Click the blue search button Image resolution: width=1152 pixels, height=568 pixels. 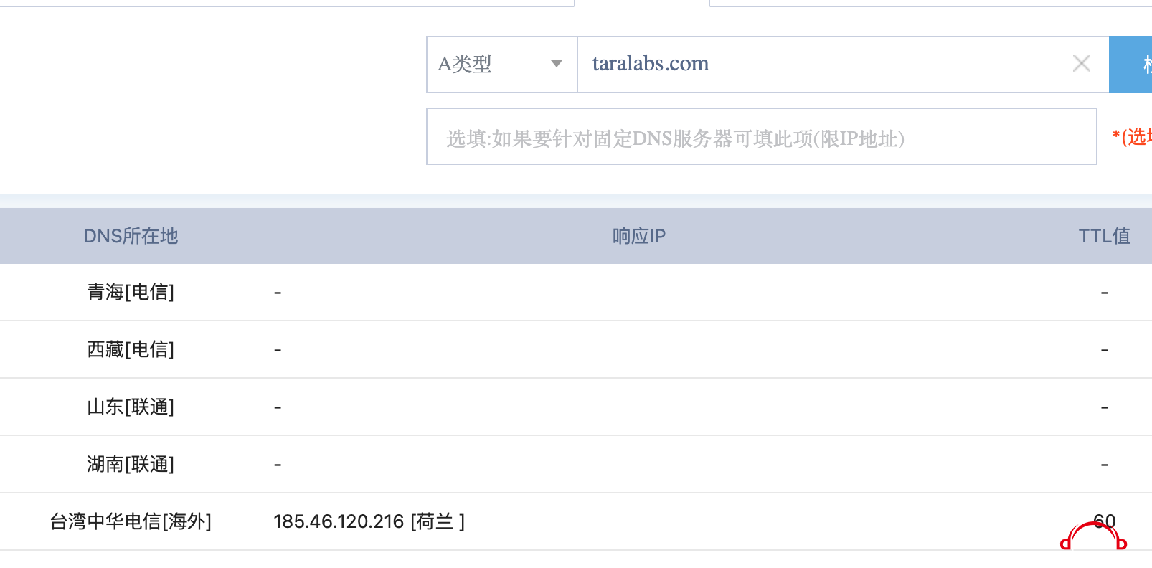tap(1130, 65)
